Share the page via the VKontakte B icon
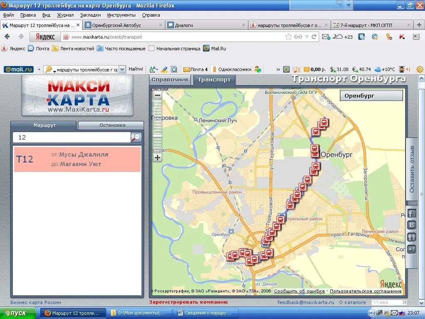425x319 pixels. [411, 225]
